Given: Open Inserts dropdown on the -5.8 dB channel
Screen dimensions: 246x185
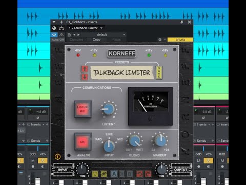Looking at the screenshot, I should [209, 124].
